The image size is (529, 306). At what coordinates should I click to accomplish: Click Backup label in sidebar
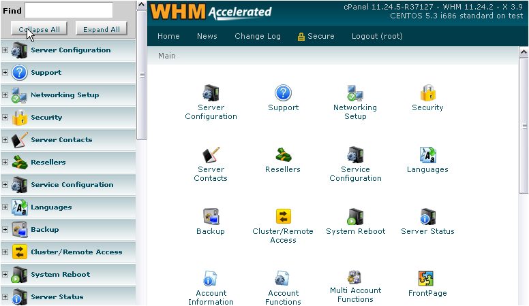[x=44, y=230]
